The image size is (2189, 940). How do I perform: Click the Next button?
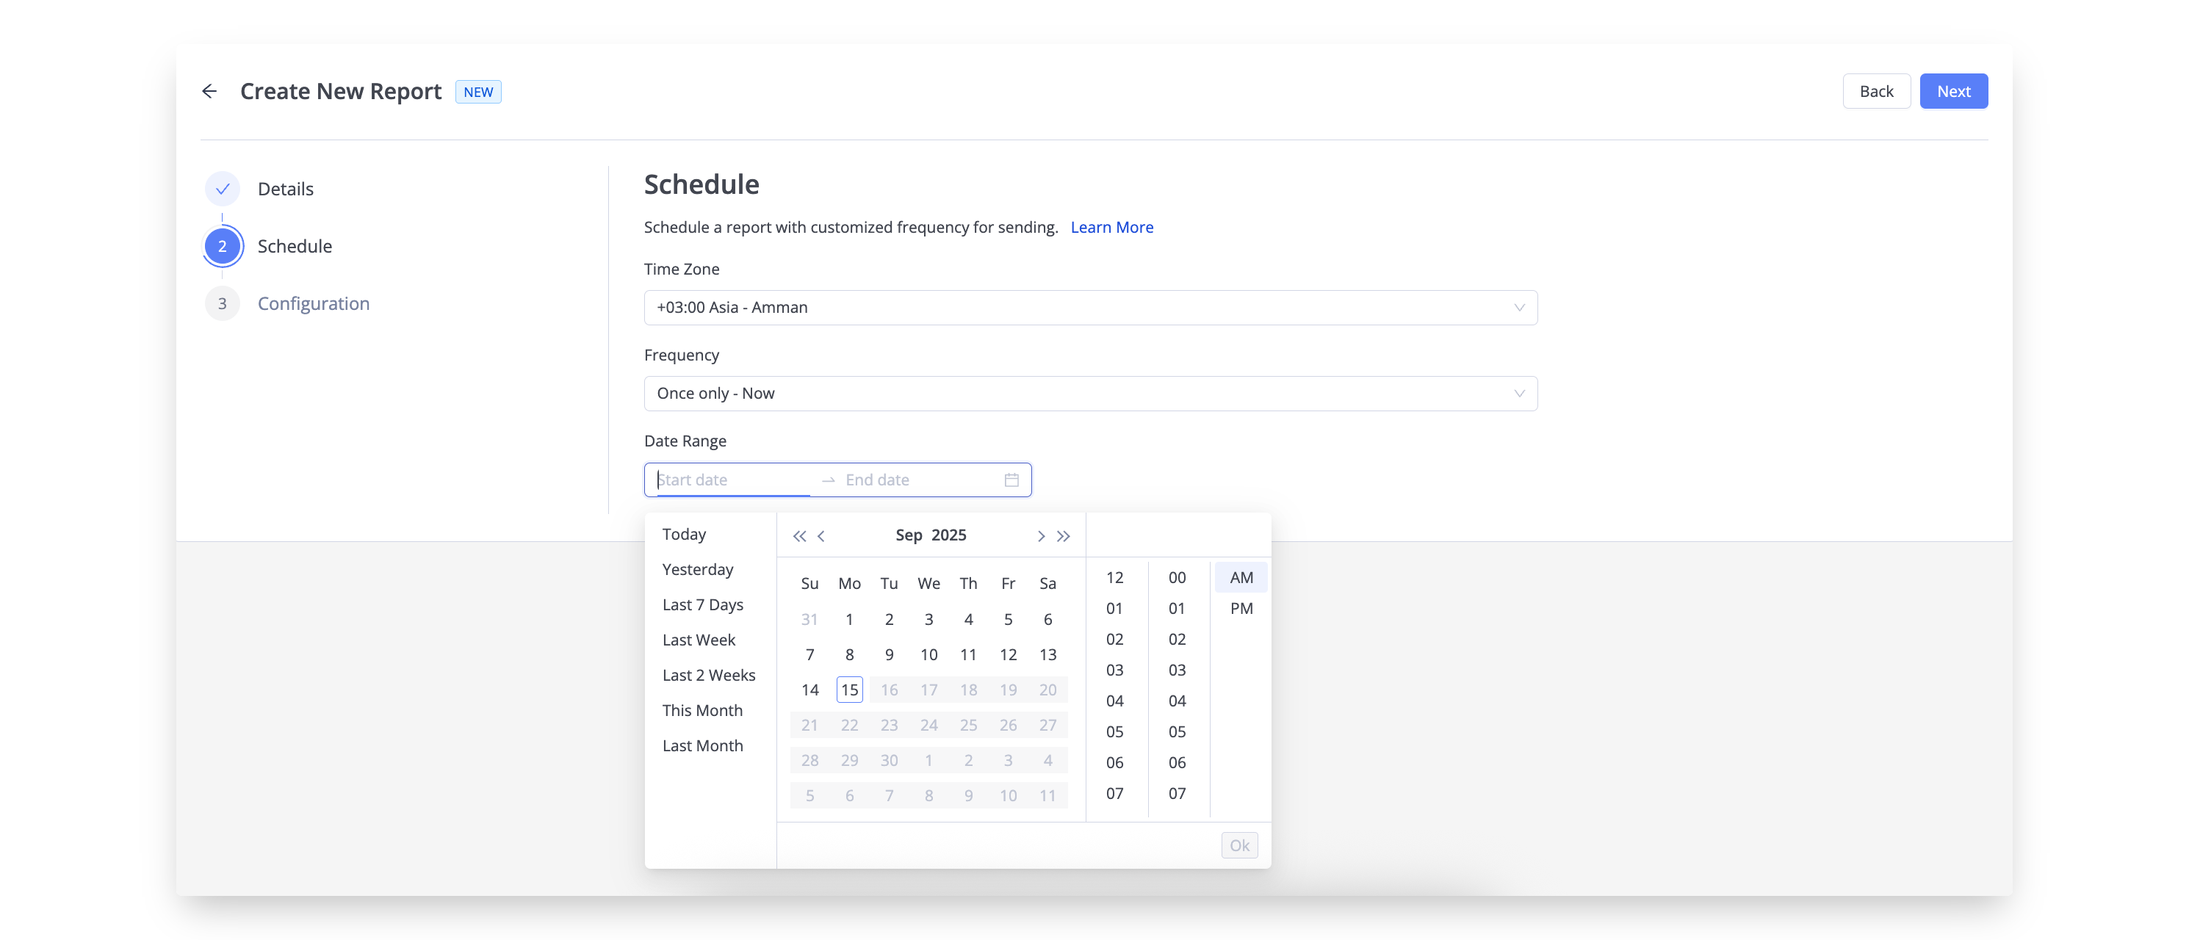point(1952,91)
